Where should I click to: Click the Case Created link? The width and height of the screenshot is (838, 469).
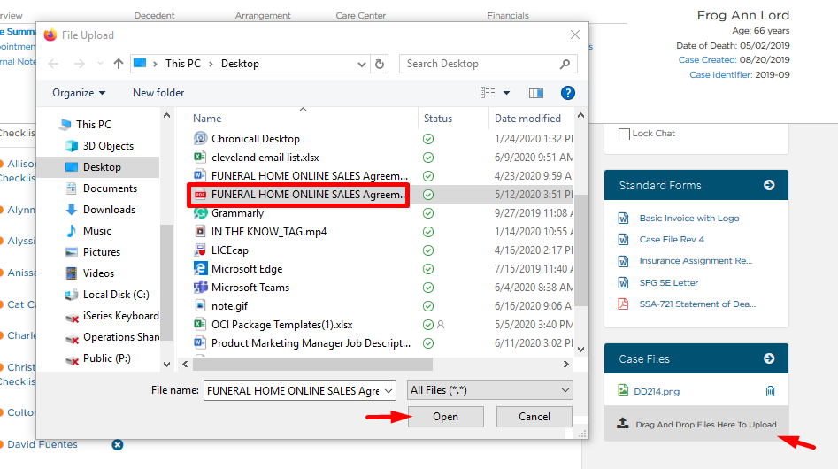point(707,60)
